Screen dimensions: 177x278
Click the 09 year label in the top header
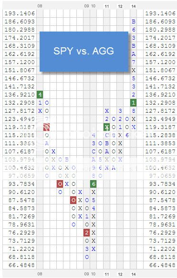86,6
